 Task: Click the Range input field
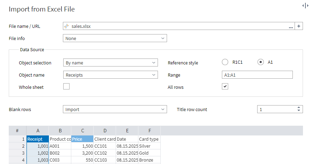(x=257, y=75)
